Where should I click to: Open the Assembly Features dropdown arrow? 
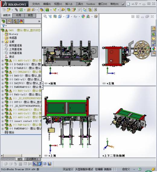pyautogui.click(x=51, y=10)
